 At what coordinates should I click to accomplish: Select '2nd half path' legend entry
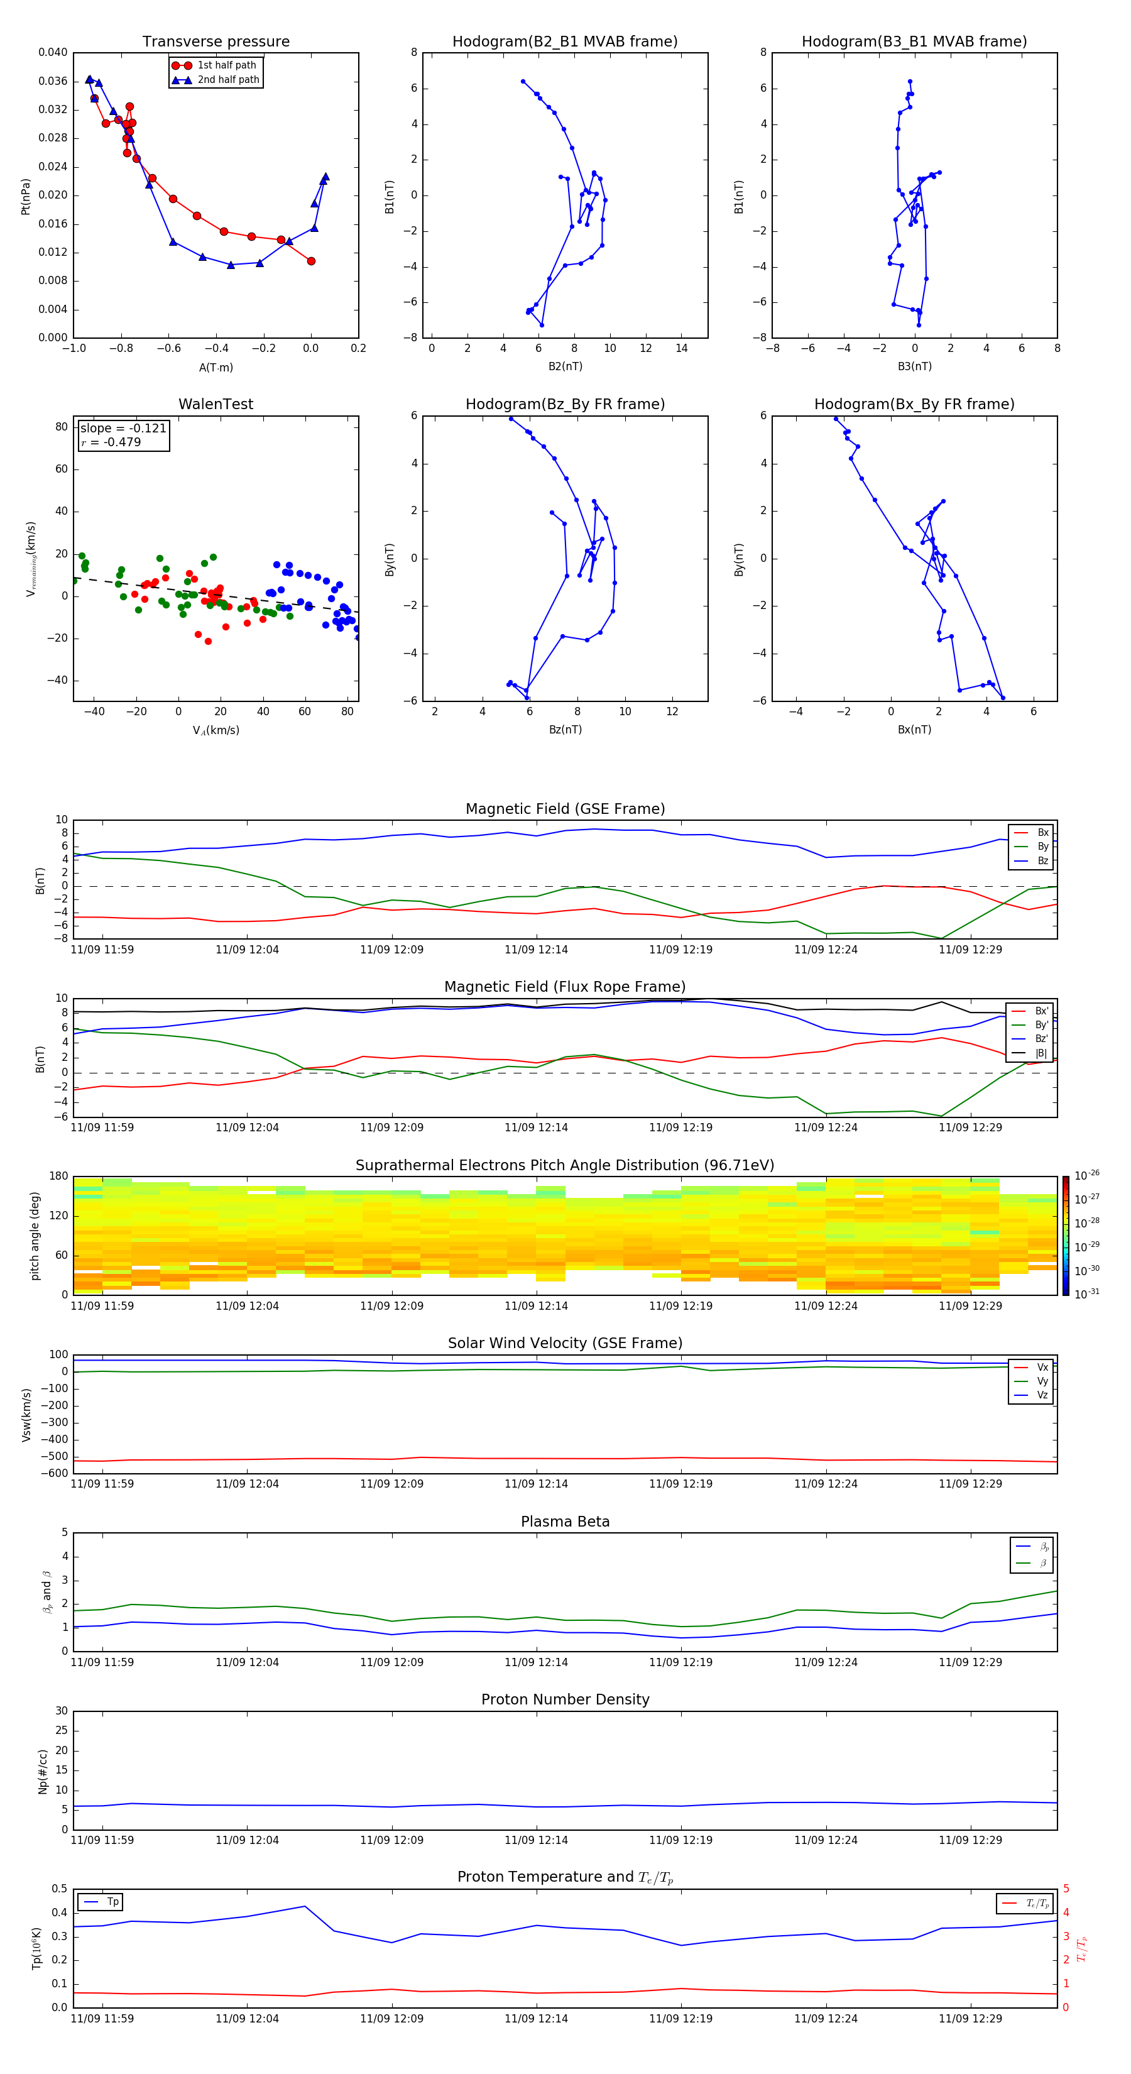coord(215,80)
